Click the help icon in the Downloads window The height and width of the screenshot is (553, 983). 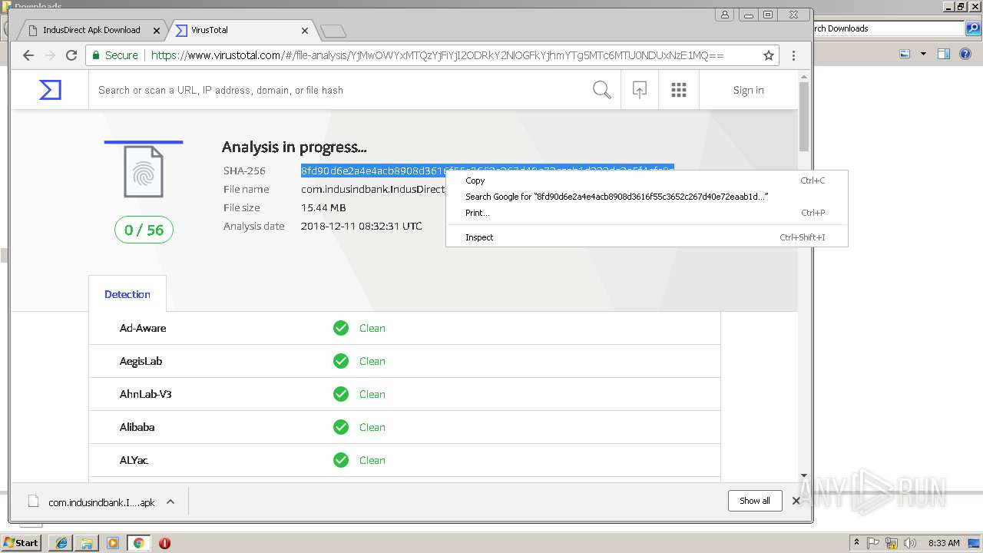coord(966,54)
